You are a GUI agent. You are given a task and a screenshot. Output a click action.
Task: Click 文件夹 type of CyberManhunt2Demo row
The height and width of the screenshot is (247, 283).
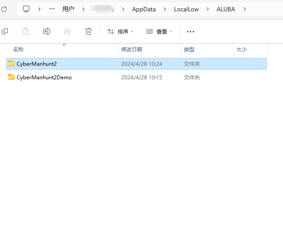192,78
